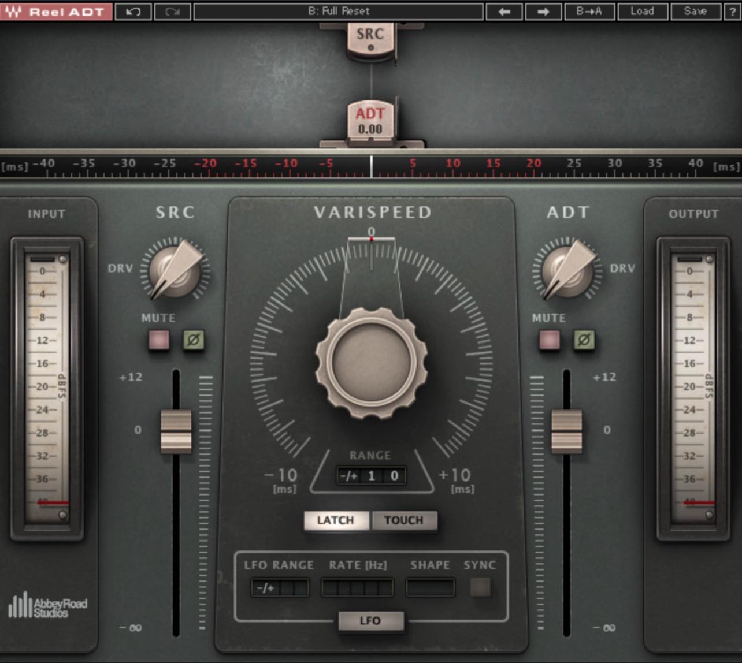Click the red '20' mark on delay ruler

(534, 163)
